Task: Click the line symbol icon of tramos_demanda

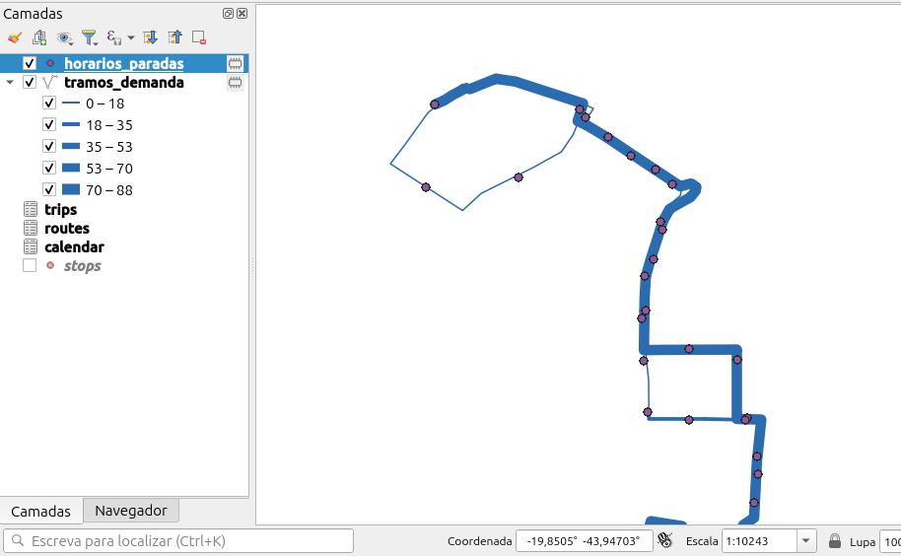Action: 50,82
